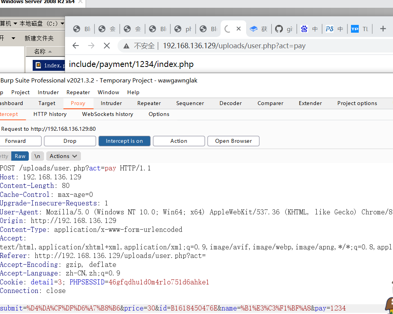Drop the intercepted request

coord(70,141)
